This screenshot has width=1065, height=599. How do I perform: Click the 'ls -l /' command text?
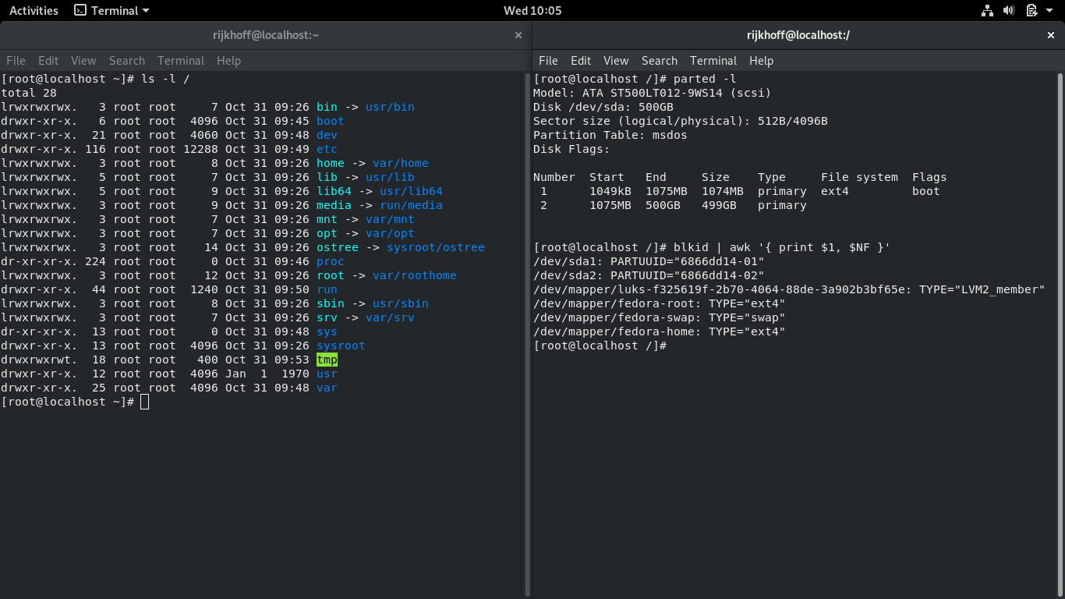166,79
